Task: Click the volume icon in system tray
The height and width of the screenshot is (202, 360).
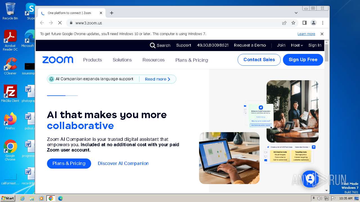Action: click(320, 198)
